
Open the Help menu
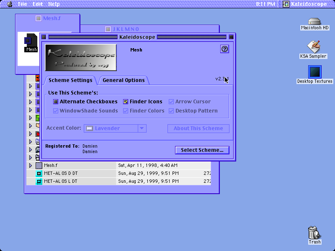pyautogui.click(x=54, y=4)
